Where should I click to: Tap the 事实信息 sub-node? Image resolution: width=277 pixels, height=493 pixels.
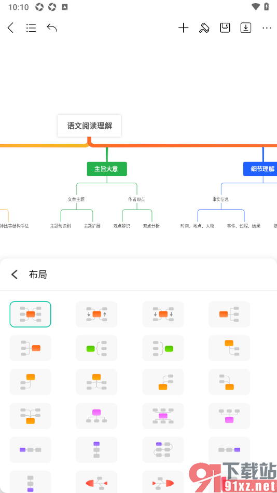(x=220, y=199)
